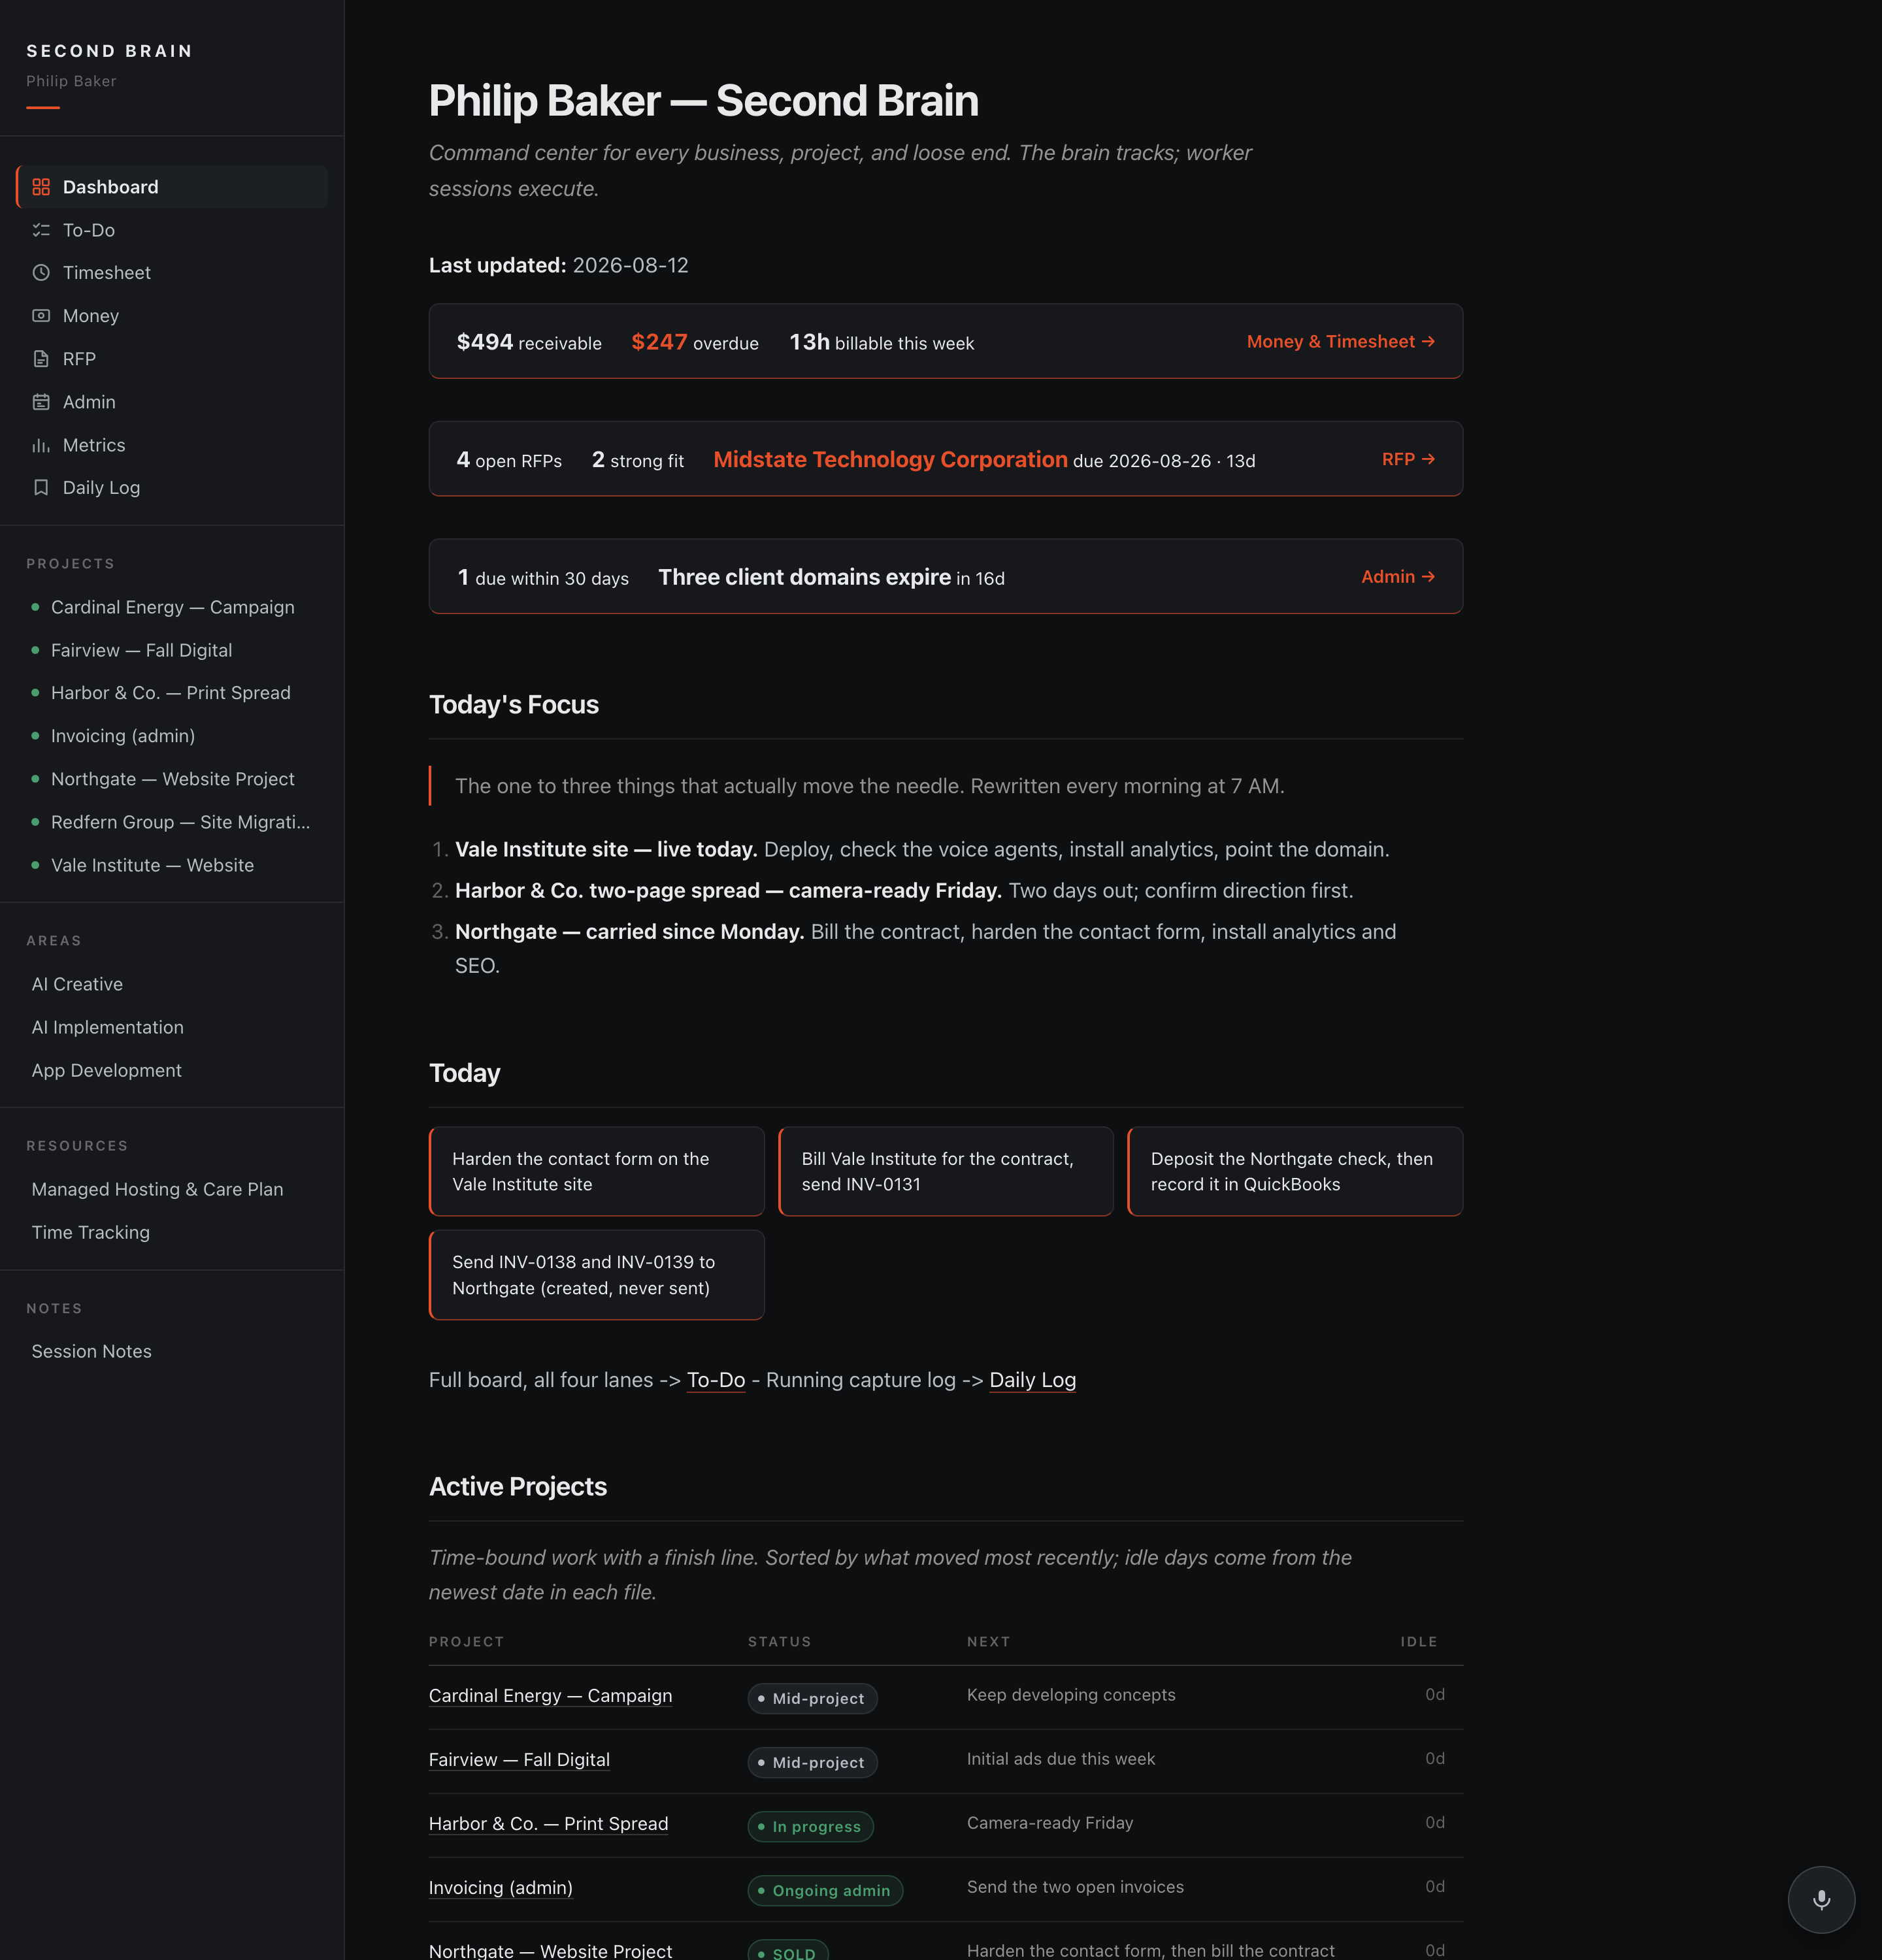
Task: Open Admin label from sidebar navigation
Action: click(x=89, y=402)
